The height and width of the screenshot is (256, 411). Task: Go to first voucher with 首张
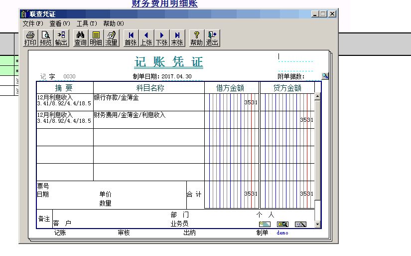pyautogui.click(x=131, y=38)
